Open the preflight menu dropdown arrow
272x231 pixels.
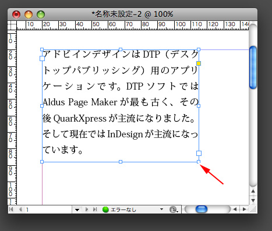(161, 209)
